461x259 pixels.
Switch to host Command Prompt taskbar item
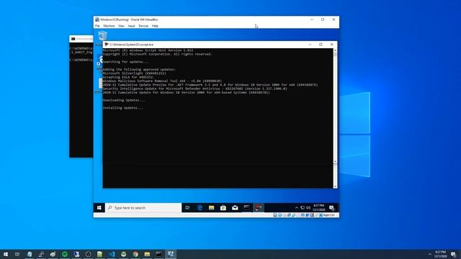[158, 254]
